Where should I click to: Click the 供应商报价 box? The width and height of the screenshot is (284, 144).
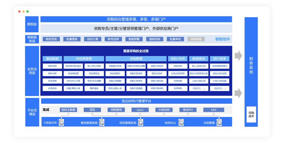point(115,74)
